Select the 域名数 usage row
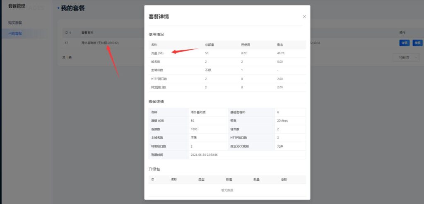The image size is (424, 204). click(x=156, y=62)
